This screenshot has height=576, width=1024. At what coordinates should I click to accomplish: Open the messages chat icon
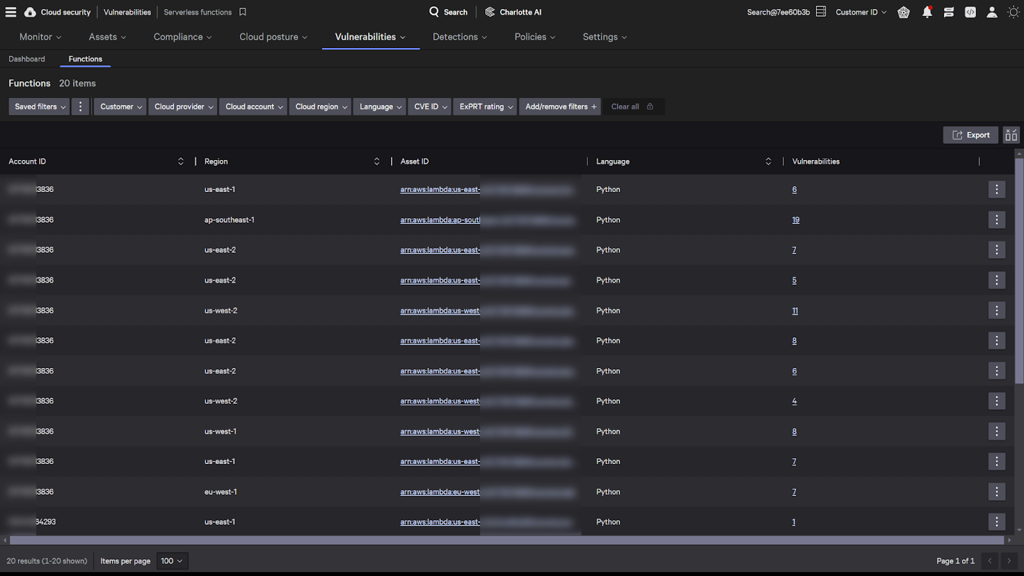(948, 12)
